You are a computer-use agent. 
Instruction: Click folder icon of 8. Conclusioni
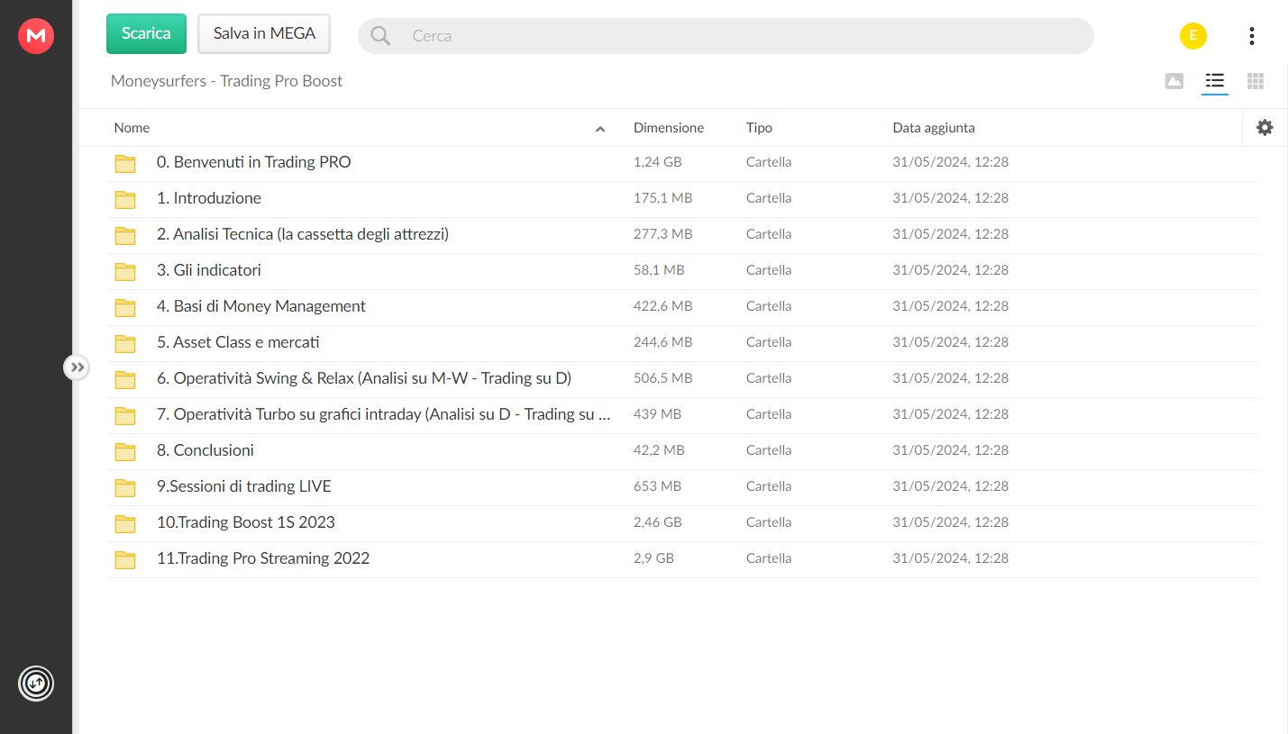click(x=125, y=451)
